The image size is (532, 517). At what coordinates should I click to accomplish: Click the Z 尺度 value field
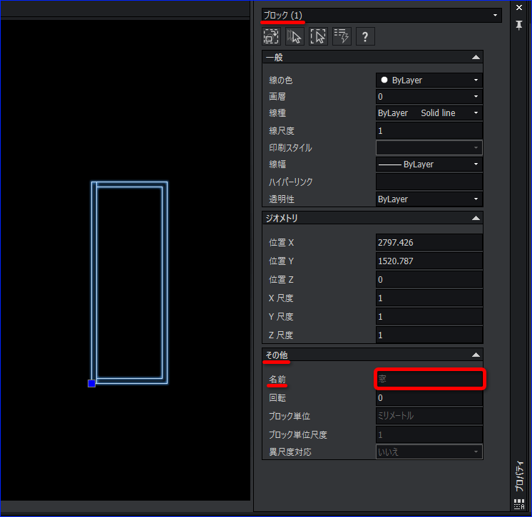[429, 335]
